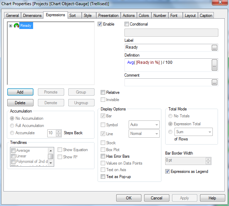The width and height of the screenshot is (229, 206).
Task: Open the Comment editor ellipsis button
Action: tap(215, 82)
